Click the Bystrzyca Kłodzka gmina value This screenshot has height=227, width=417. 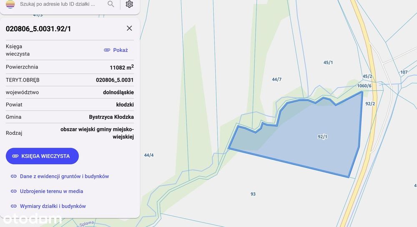pyautogui.click(x=111, y=117)
